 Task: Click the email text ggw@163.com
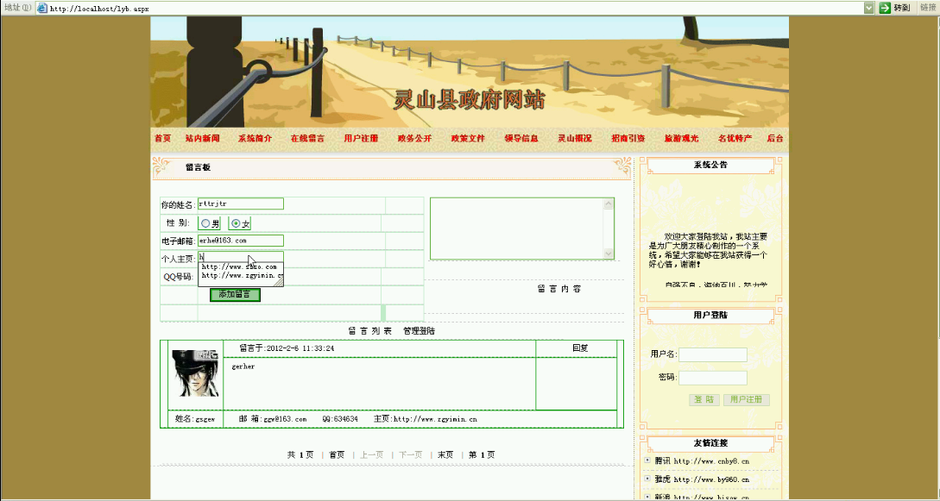point(285,419)
